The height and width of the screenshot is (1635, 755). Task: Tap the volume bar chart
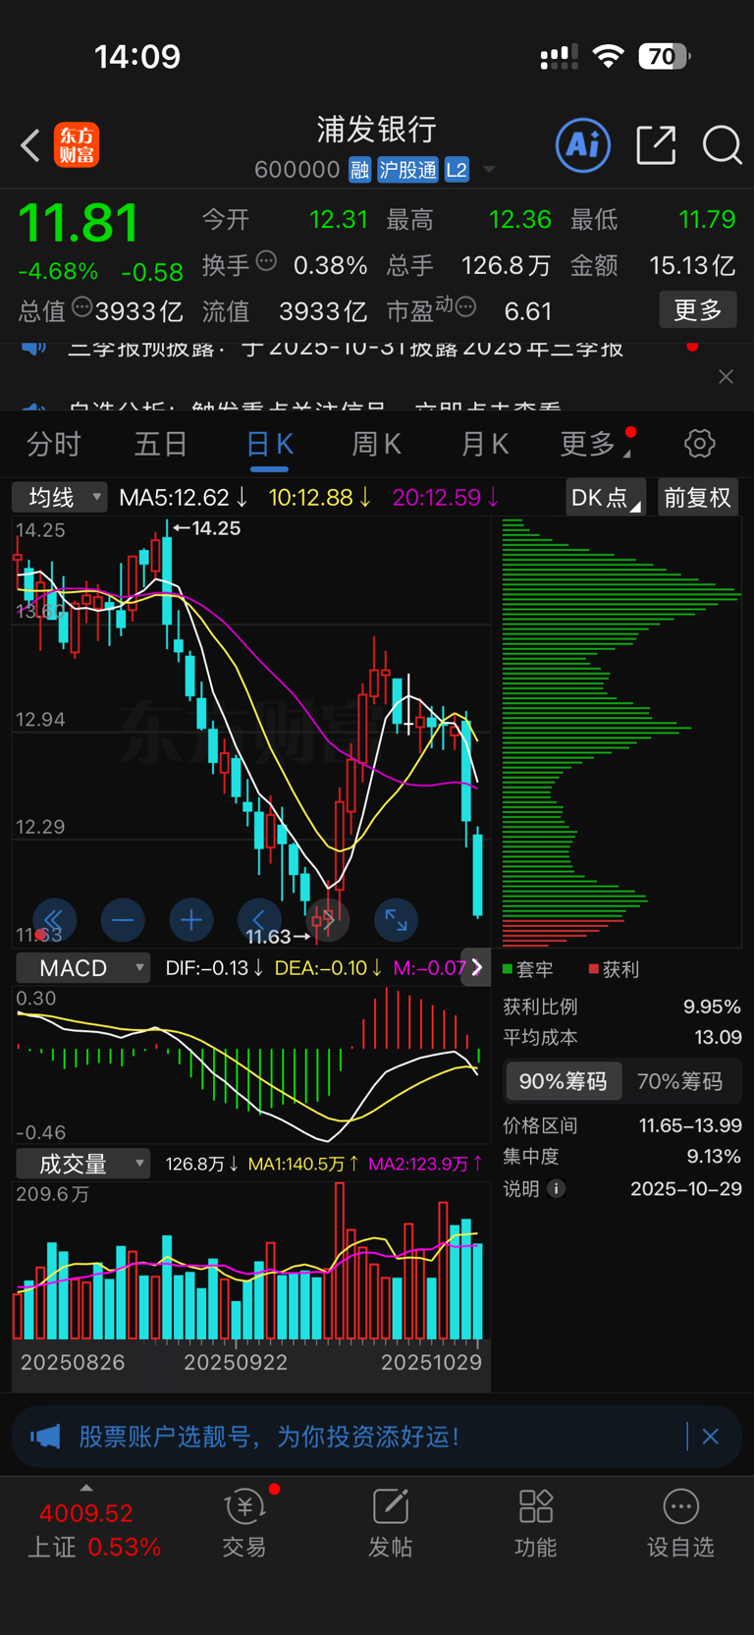point(250,1262)
